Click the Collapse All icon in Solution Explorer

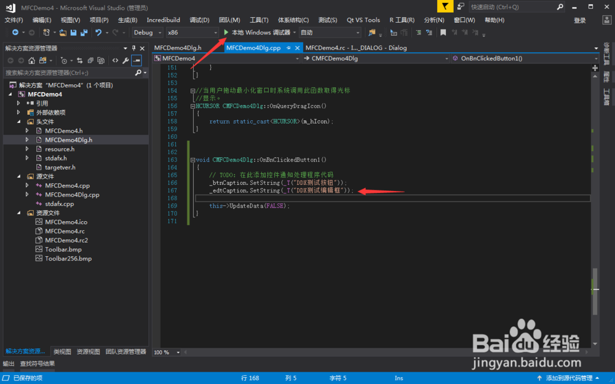[x=90, y=60]
